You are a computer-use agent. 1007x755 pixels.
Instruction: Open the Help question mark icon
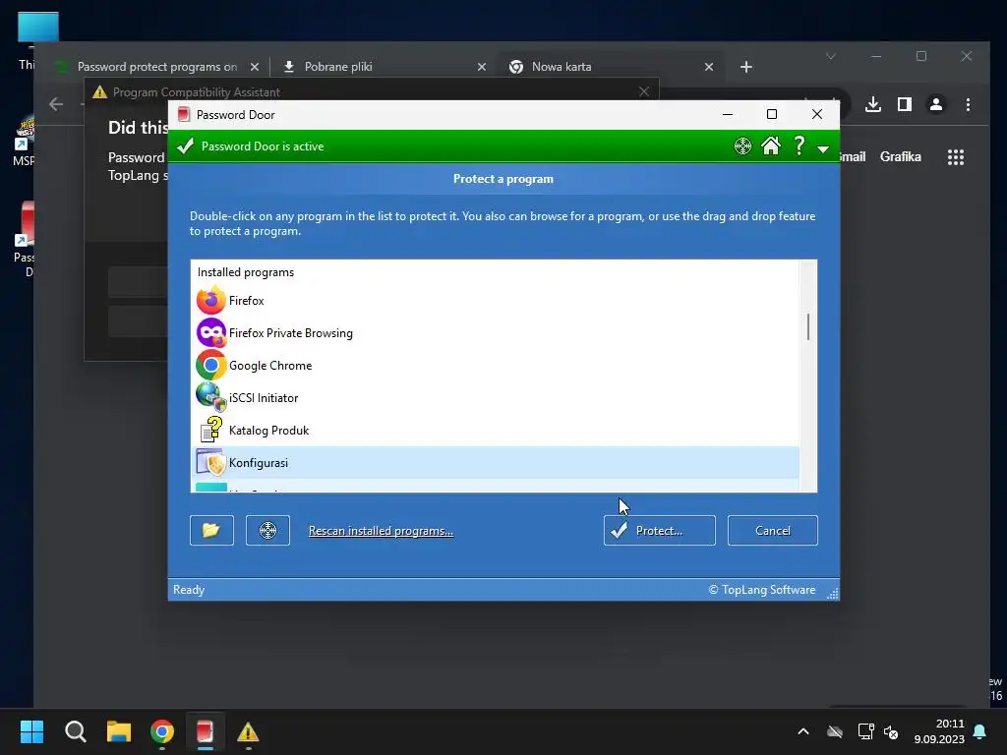pos(799,145)
